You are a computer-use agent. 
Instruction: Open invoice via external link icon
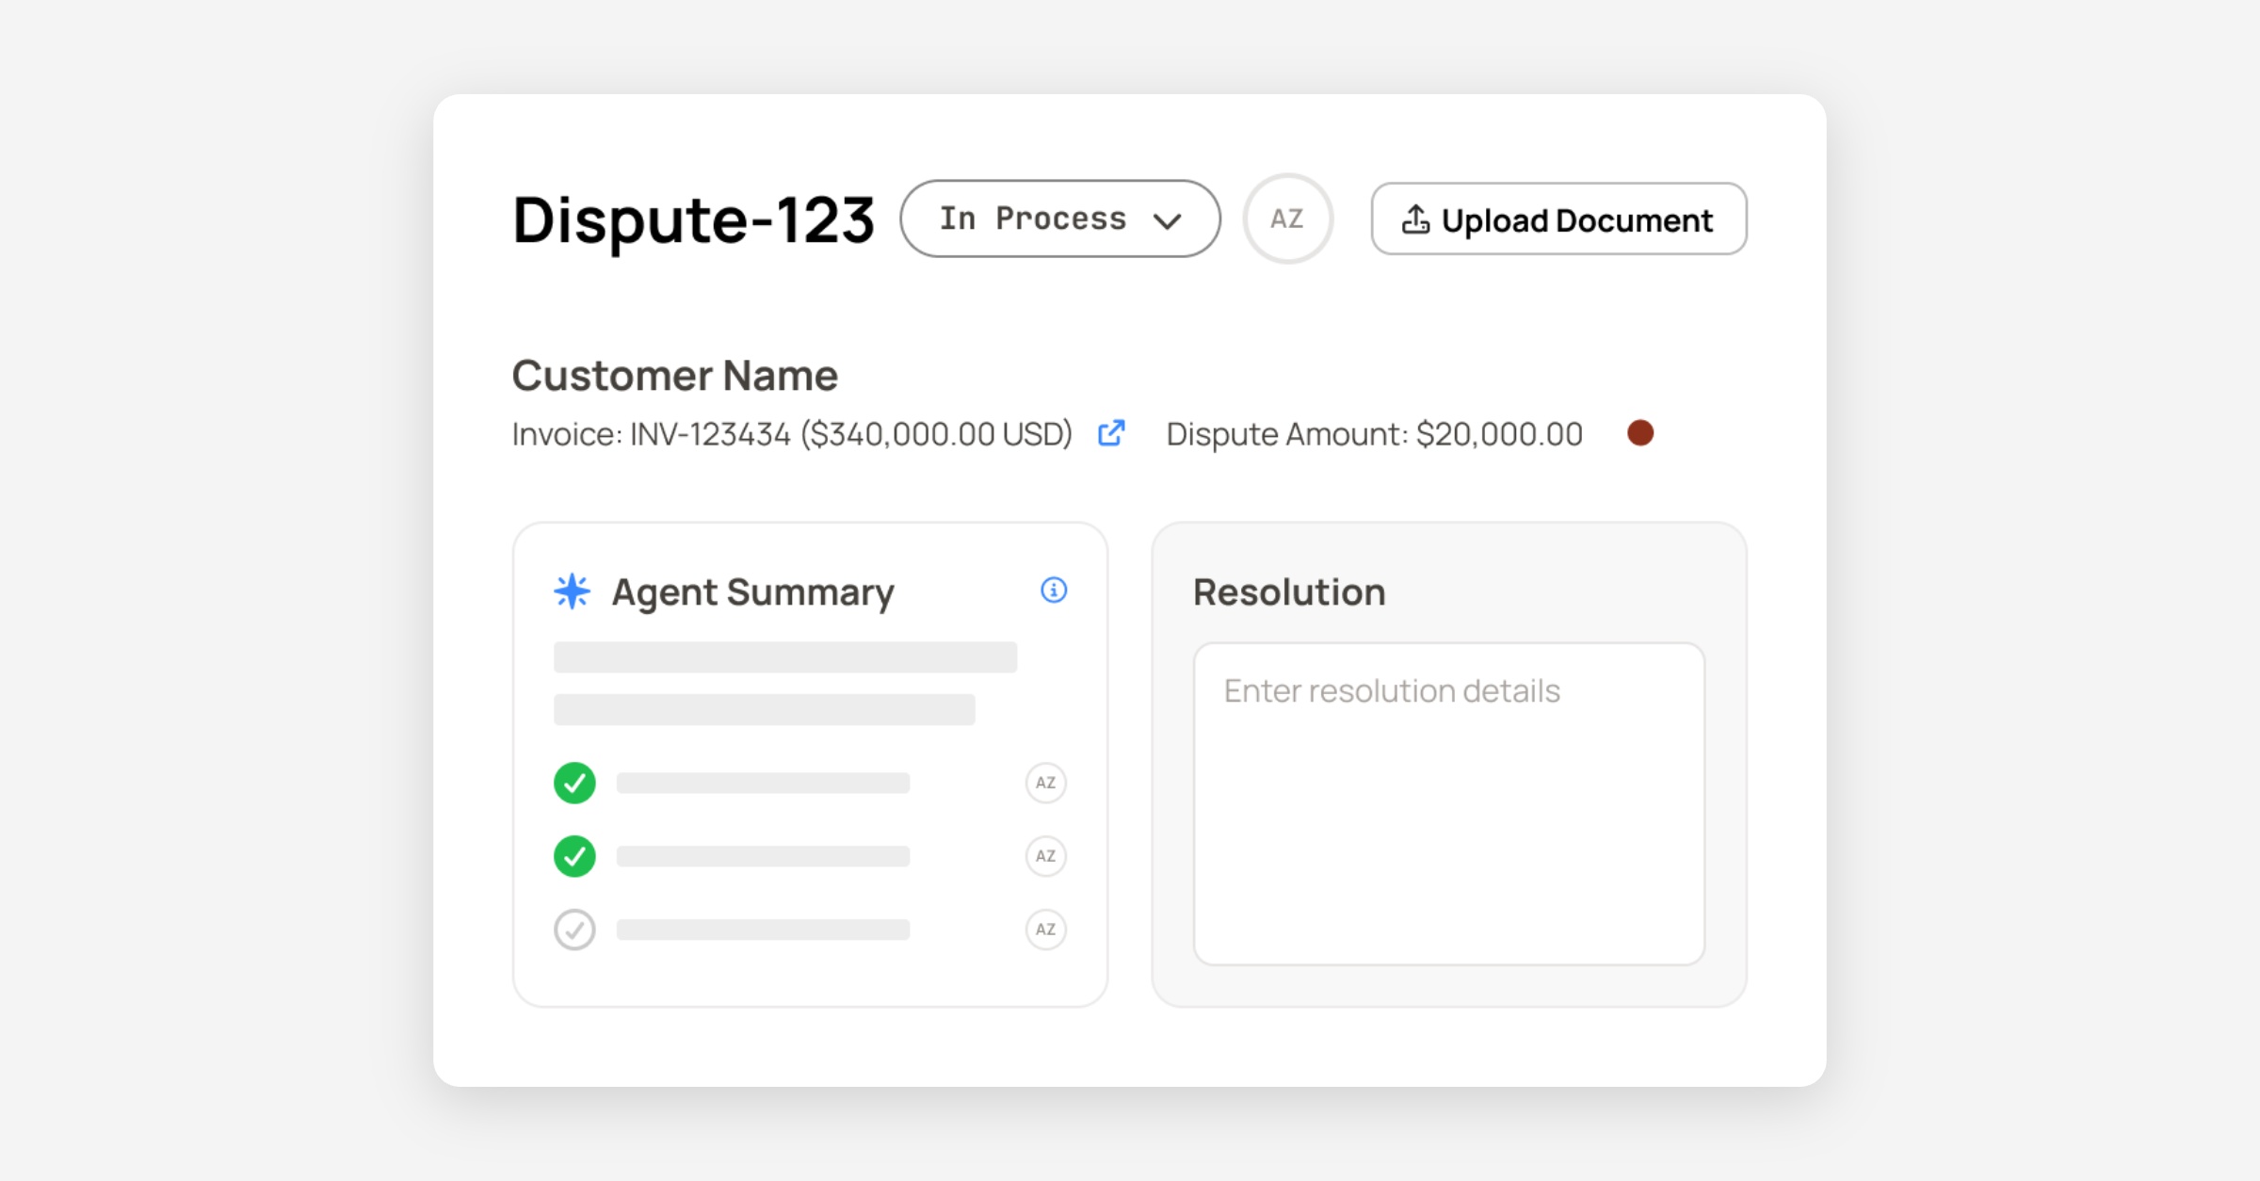pos(1111,433)
